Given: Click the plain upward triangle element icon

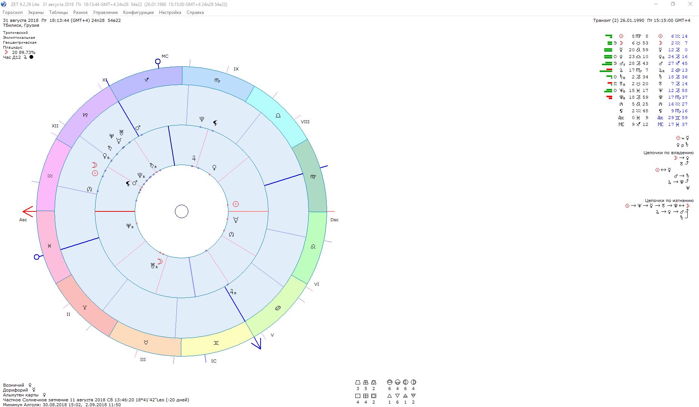Looking at the screenshot, I should pos(389,396).
